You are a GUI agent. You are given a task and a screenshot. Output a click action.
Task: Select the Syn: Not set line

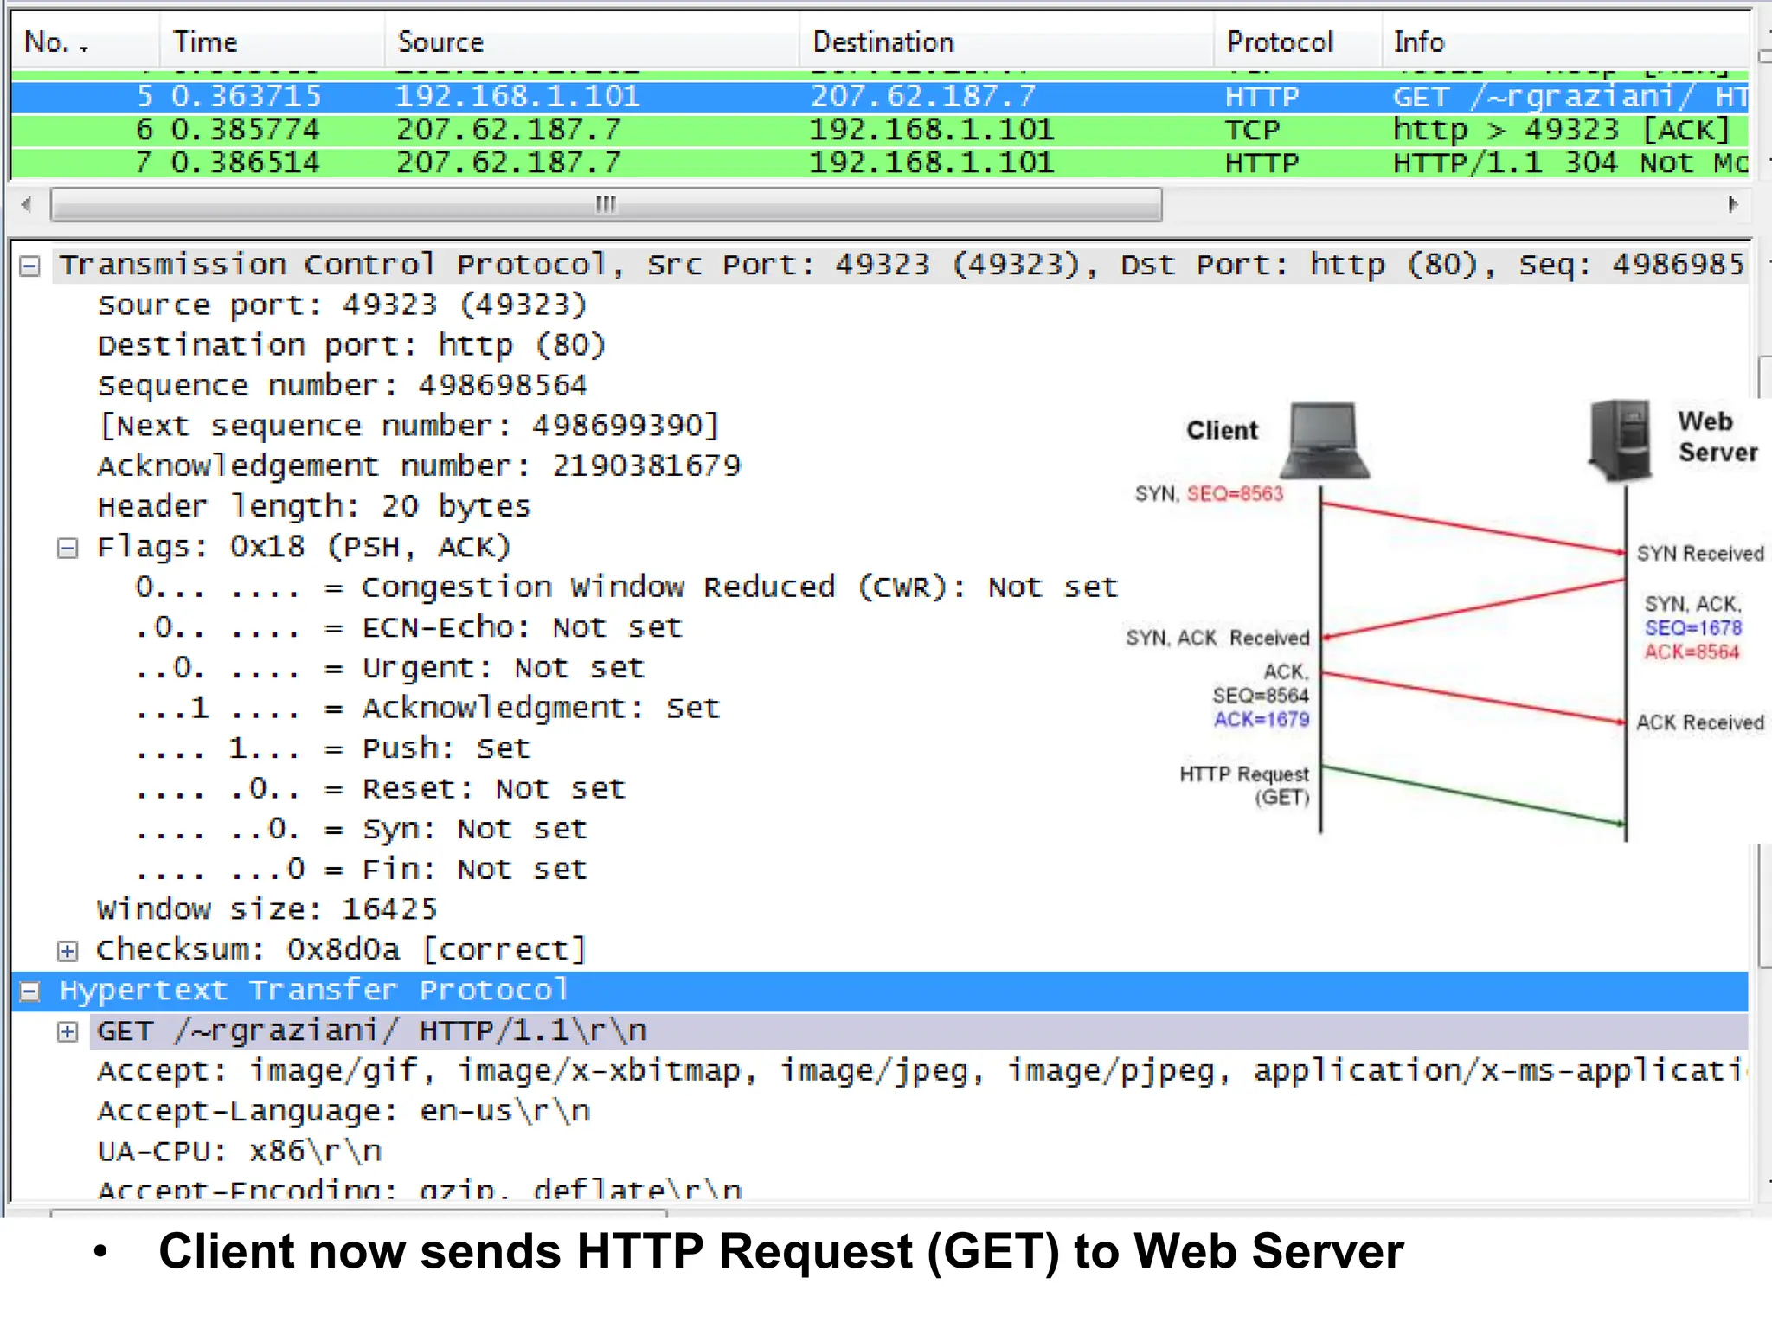(x=361, y=830)
